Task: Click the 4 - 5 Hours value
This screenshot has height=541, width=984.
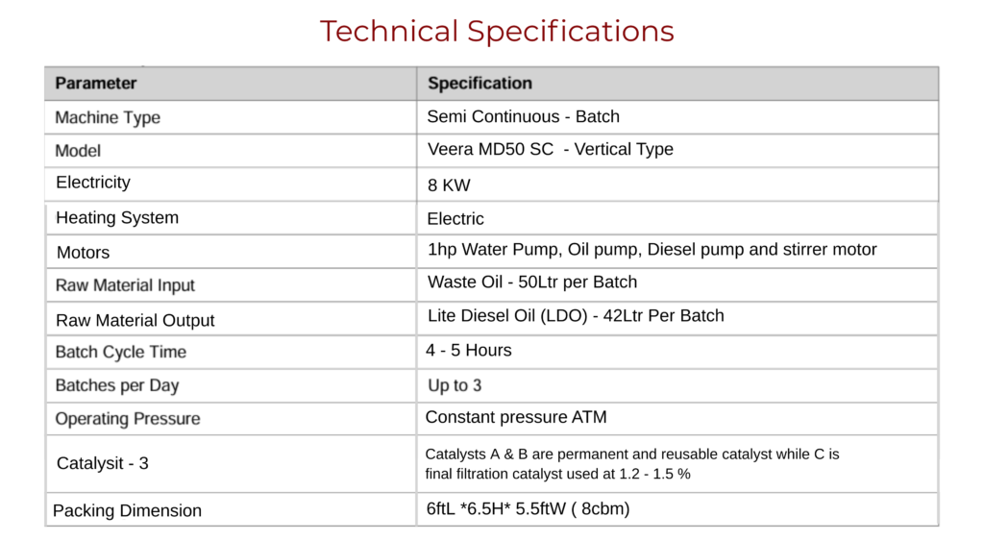Action: coord(469,351)
